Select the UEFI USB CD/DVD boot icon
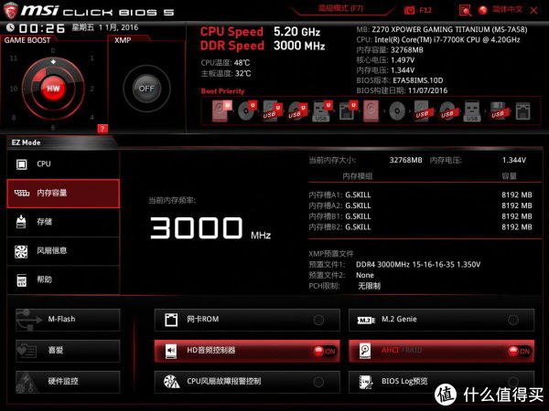The height and width of the screenshot is (411, 549). pos(296,111)
